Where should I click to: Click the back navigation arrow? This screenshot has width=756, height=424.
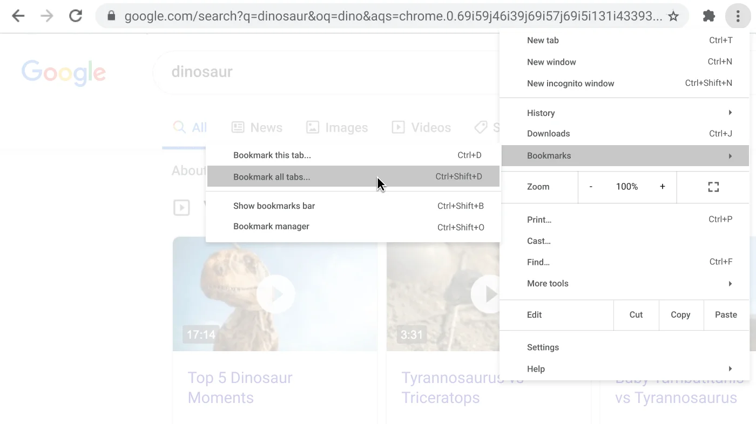18,16
